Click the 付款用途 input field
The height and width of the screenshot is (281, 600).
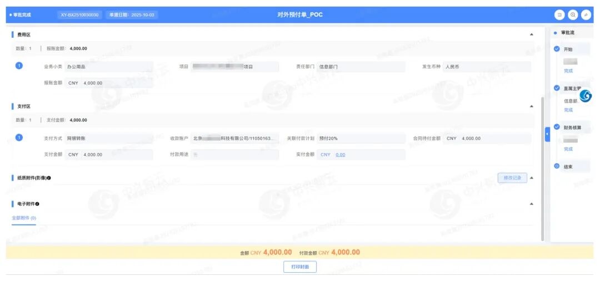click(x=234, y=155)
